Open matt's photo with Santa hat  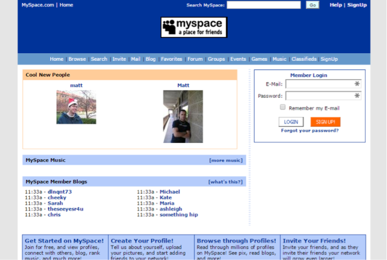coord(76,107)
